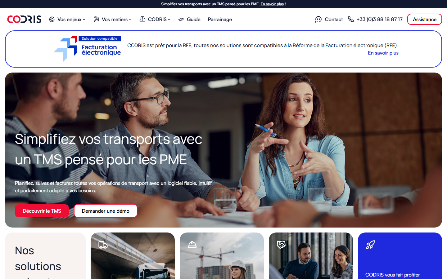Open En savoir plus about RFE reform
The image size is (447, 279).
pos(383,53)
